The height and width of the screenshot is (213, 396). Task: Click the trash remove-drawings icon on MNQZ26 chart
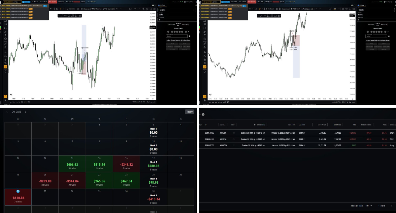[5, 72]
